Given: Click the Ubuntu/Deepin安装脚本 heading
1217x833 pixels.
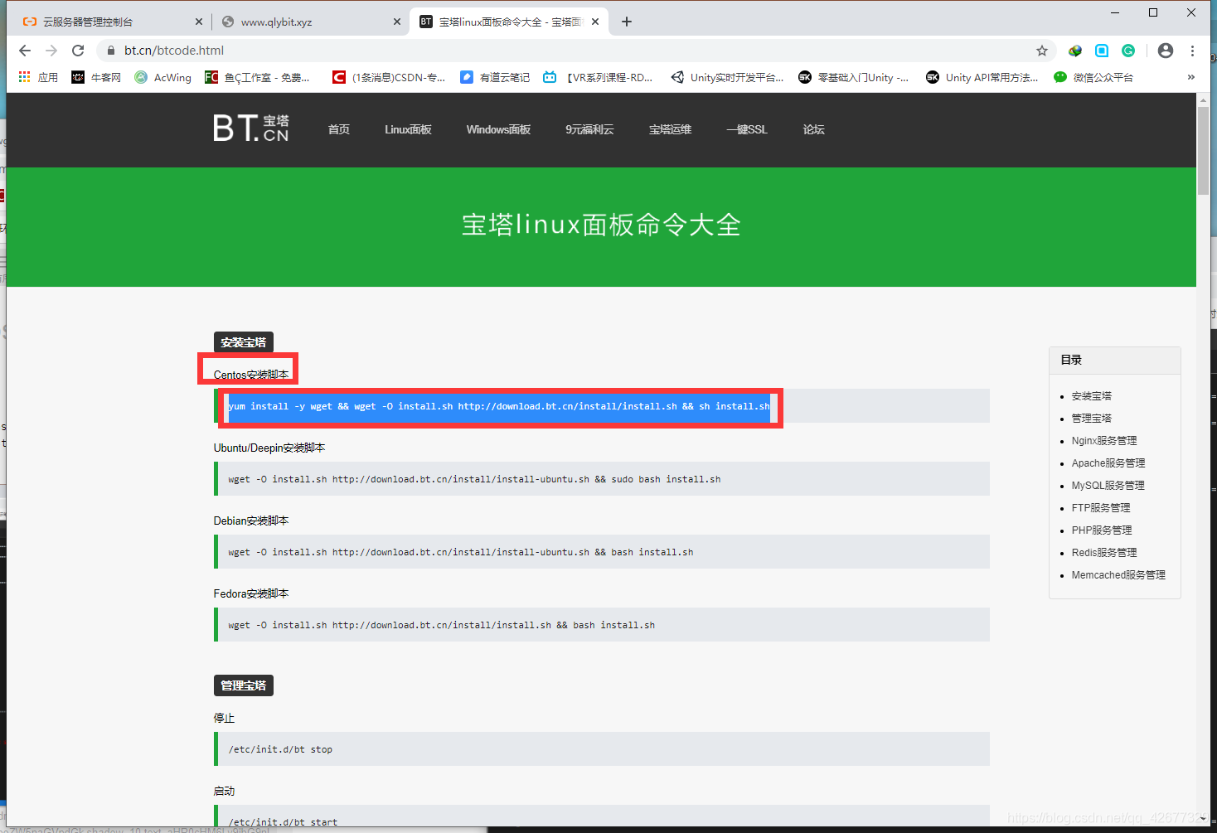Looking at the screenshot, I should point(269,448).
